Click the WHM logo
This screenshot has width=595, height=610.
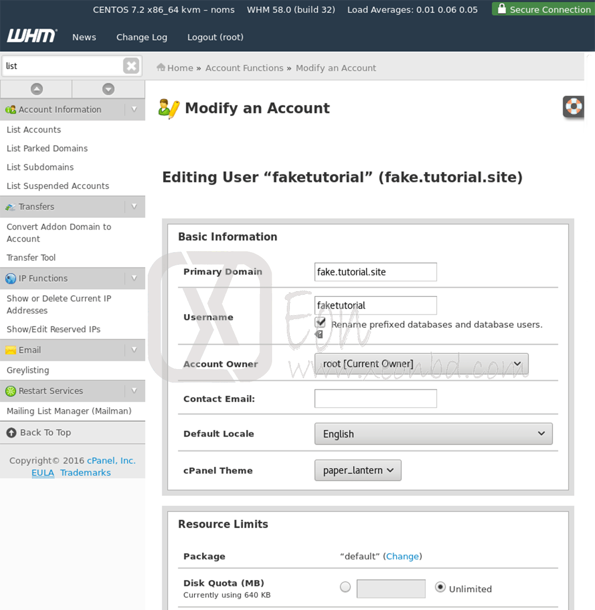tap(31, 36)
